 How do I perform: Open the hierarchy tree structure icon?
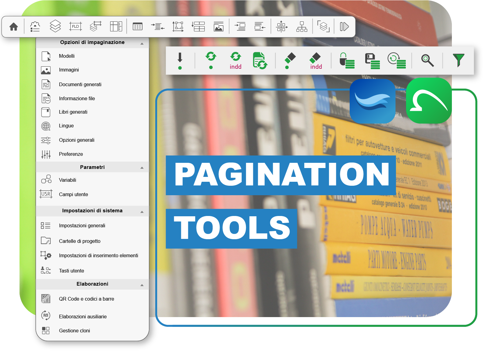[302, 27]
